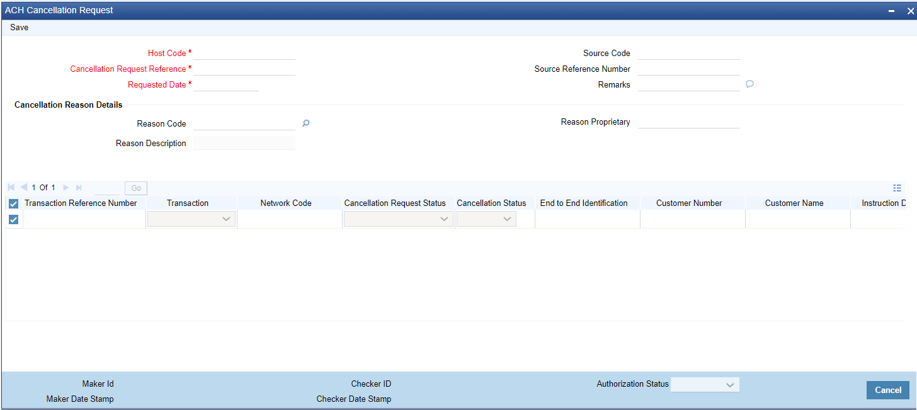Screen dimensions: 917x410
Task: Uncheck the first transaction row checkbox
Action: 14,219
